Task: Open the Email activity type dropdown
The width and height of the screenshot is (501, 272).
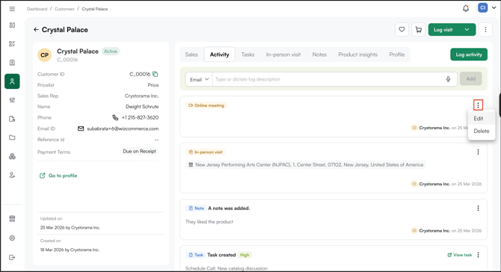Action: pyautogui.click(x=199, y=79)
